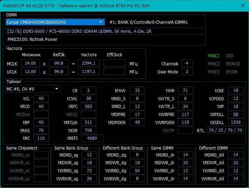This screenshot has height=188, width=249.
Task: Click the tRCD value field
Action: click(41, 106)
